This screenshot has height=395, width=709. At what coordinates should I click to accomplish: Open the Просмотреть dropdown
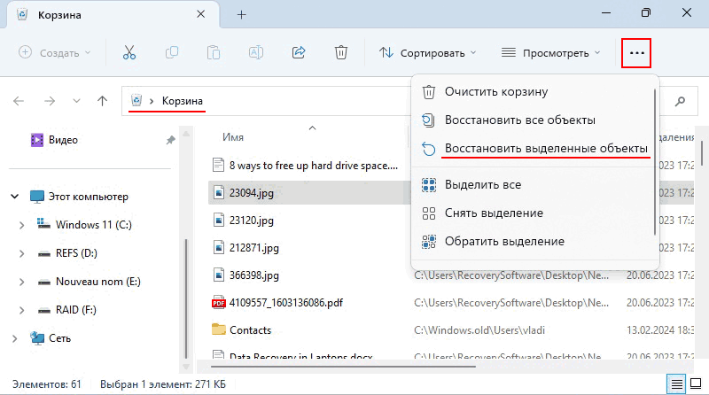pos(550,53)
